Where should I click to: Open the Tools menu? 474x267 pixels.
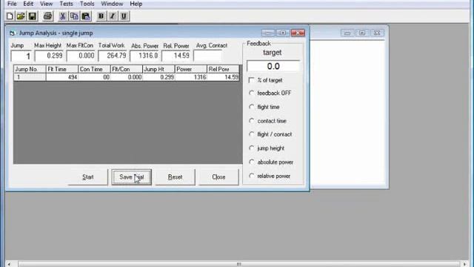tap(87, 4)
